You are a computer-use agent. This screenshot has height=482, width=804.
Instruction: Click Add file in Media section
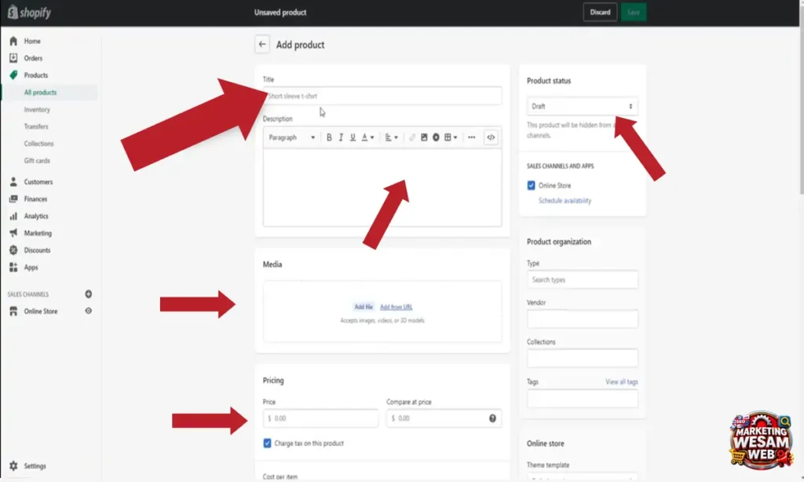pyautogui.click(x=364, y=307)
